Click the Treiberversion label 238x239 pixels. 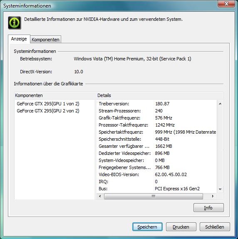click(114, 104)
